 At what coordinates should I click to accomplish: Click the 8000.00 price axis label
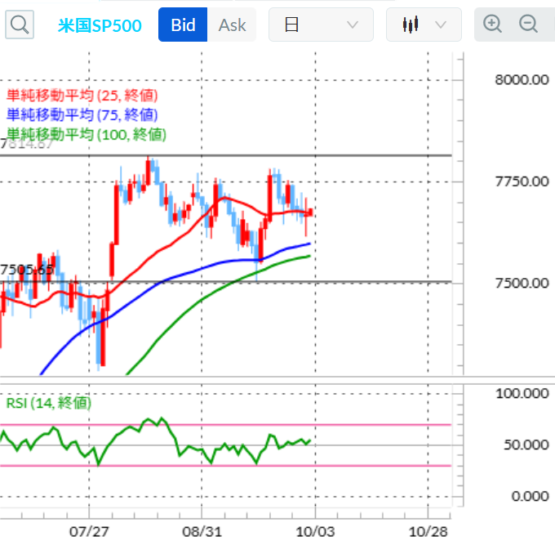(522, 80)
